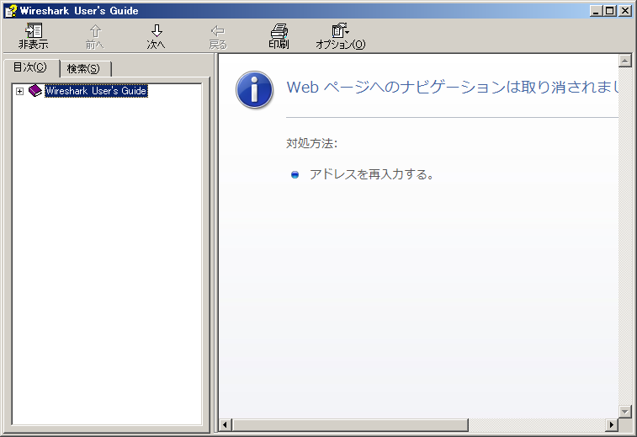
Task: Click the blue information icon
Action: (x=254, y=90)
